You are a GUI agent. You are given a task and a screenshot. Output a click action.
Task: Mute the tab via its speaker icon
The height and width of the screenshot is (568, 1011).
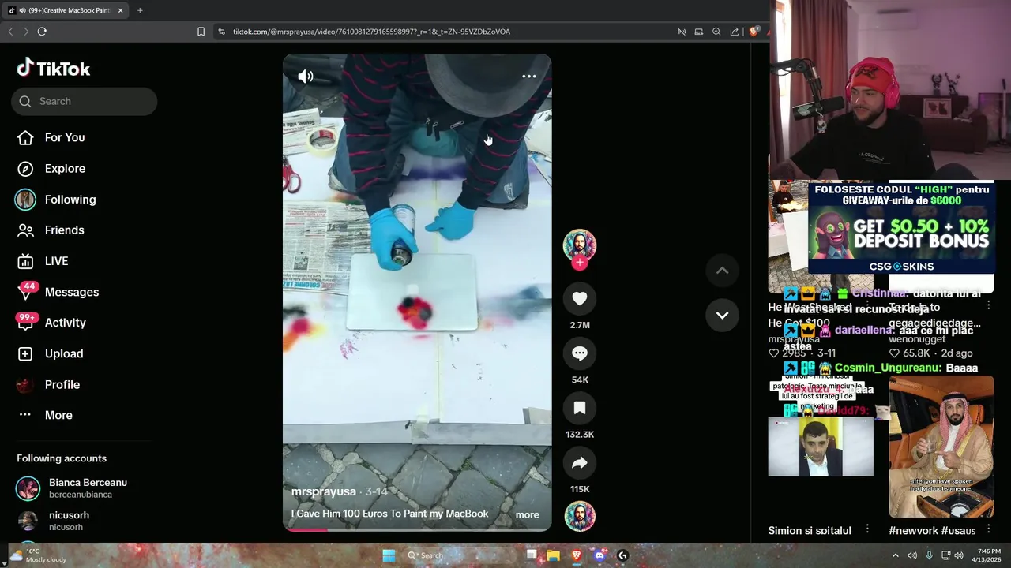click(x=22, y=10)
